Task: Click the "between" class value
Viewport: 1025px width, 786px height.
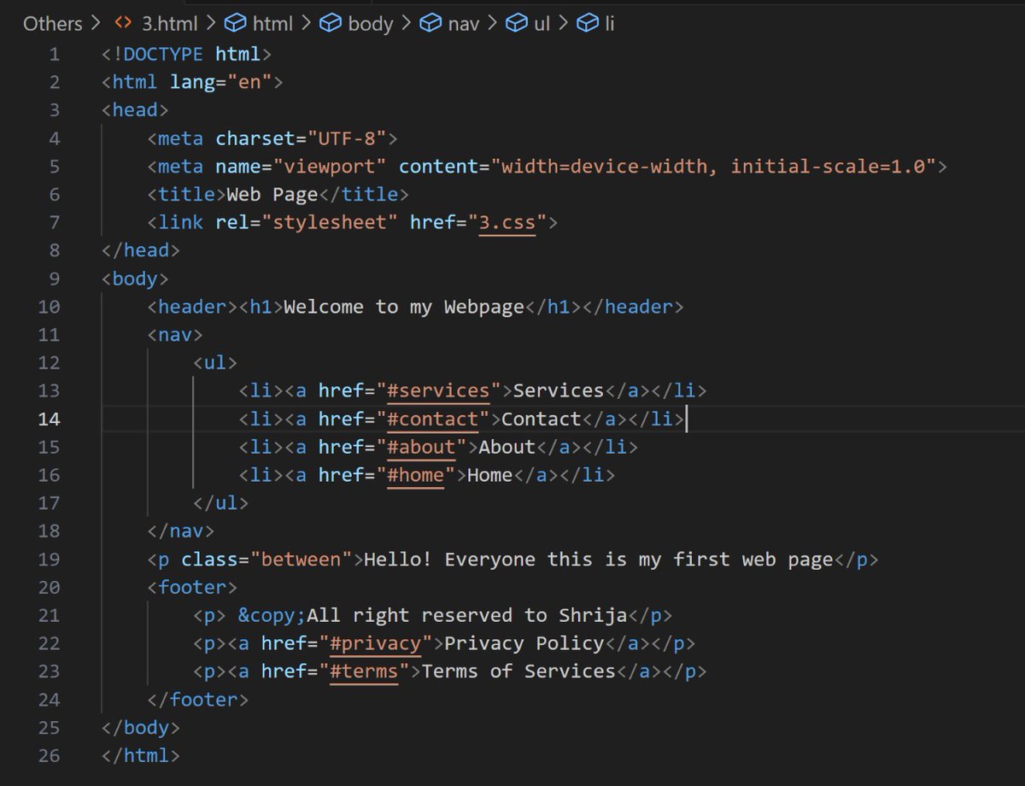Action: click(x=302, y=560)
